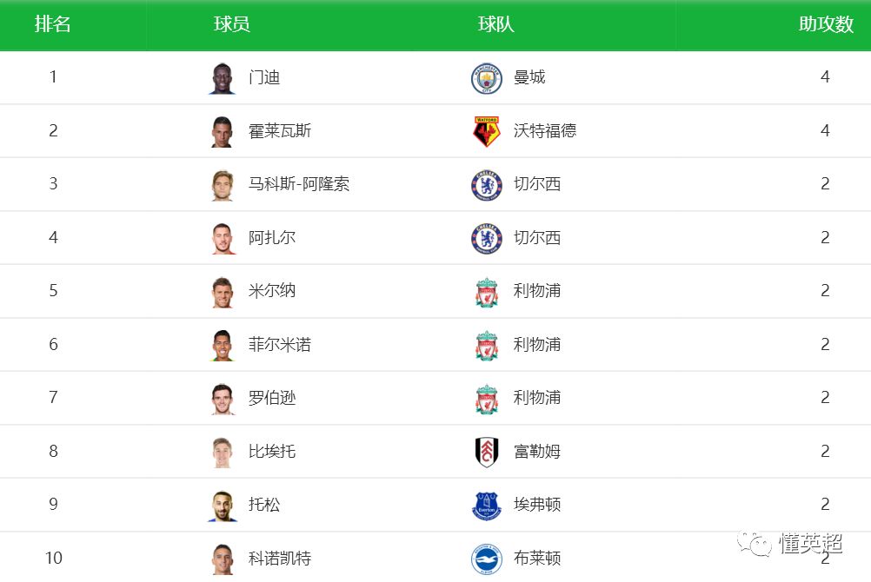Screen dimensions: 871x582
Task: Click the 球员 column header
Action: 231,23
